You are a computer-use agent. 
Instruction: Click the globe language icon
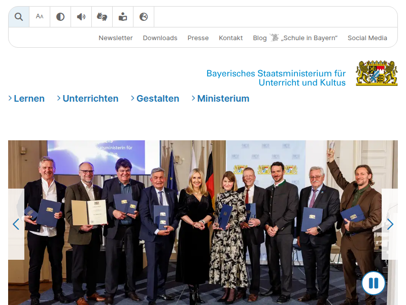coord(144,17)
